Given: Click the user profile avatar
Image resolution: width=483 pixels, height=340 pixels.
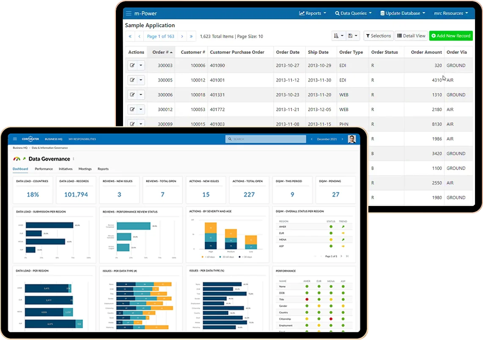Looking at the screenshot, I should [x=351, y=139].
